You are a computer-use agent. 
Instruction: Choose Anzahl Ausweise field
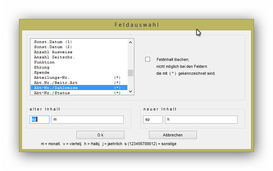53,52
